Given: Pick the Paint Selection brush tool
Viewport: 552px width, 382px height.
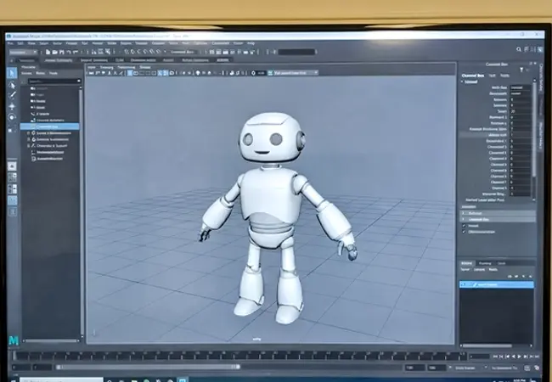Looking at the screenshot, I should point(12,95).
